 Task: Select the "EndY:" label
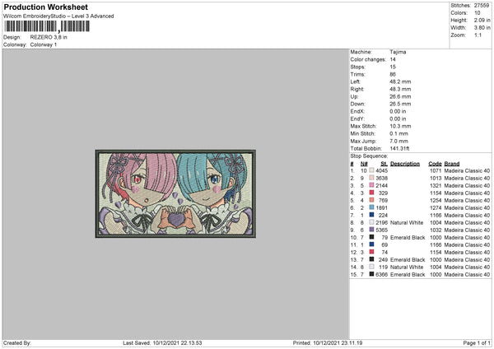357,119
